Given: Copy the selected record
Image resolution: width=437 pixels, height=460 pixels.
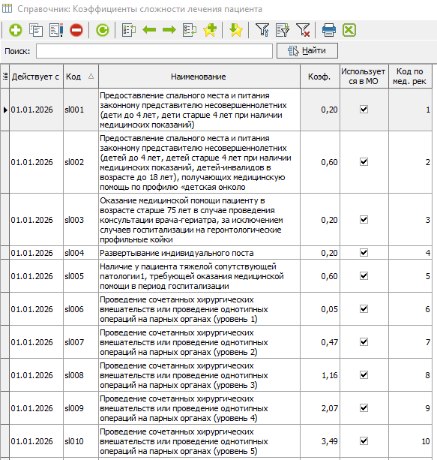Looking at the screenshot, I should [36, 30].
